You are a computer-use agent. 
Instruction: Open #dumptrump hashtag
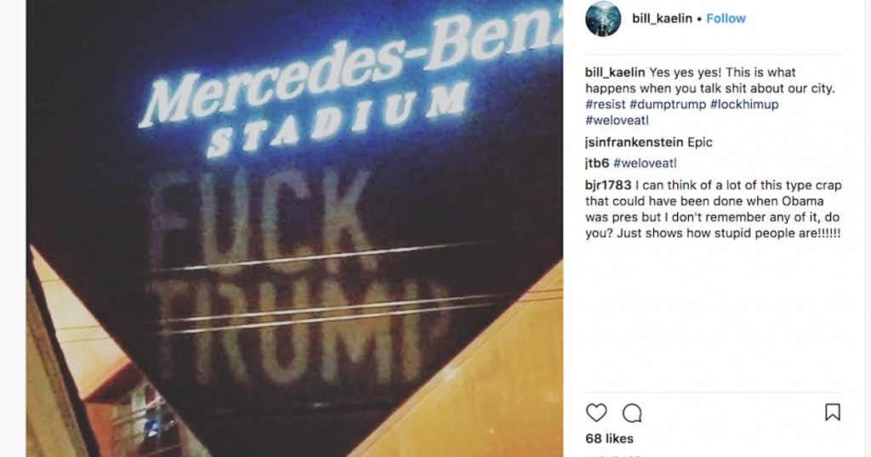tap(668, 104)
